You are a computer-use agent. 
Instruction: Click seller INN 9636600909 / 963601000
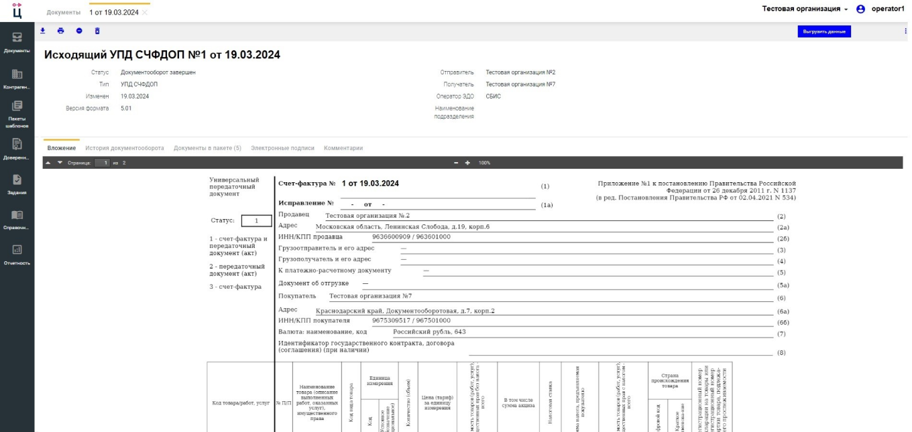click(x=411, y=237)
